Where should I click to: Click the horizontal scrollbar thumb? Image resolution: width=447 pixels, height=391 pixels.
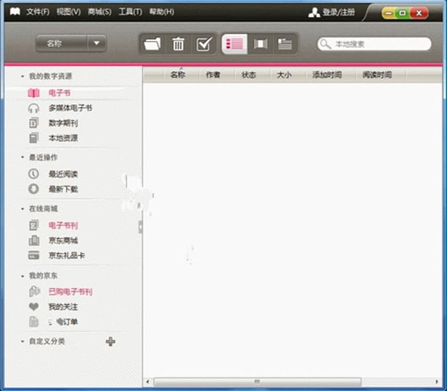(257, 382)
